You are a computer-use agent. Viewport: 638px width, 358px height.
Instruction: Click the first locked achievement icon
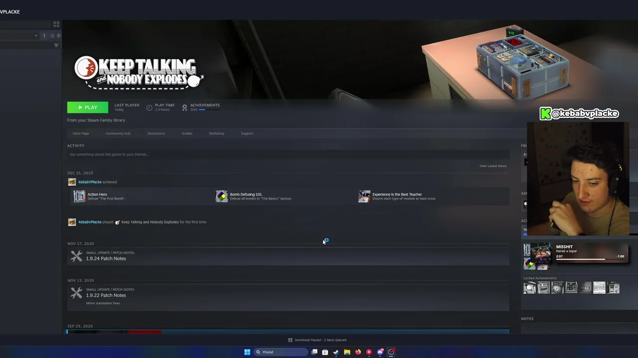coord(530,288)
